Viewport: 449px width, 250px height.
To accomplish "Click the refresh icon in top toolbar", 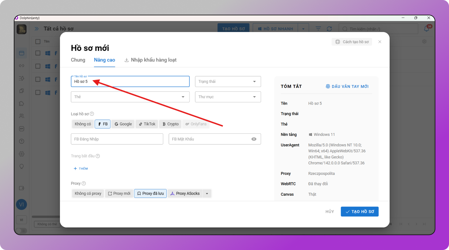I will coord(329,29).
